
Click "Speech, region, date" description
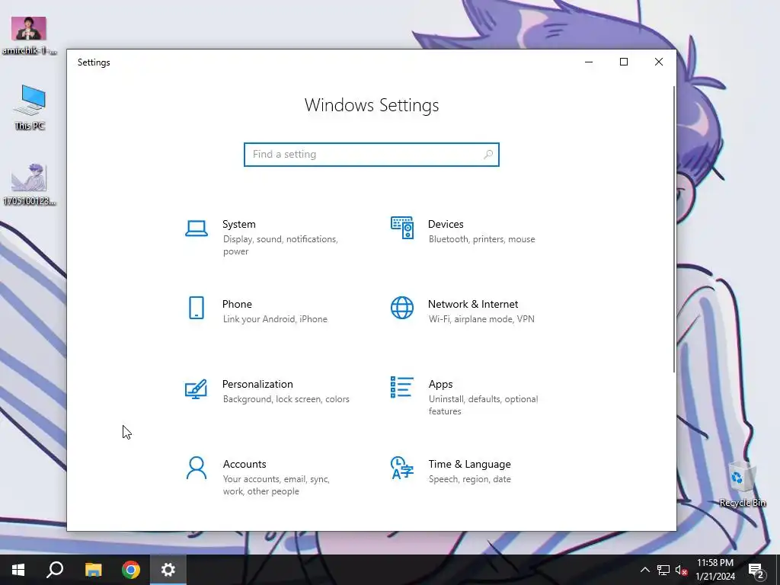coord(469,479)
